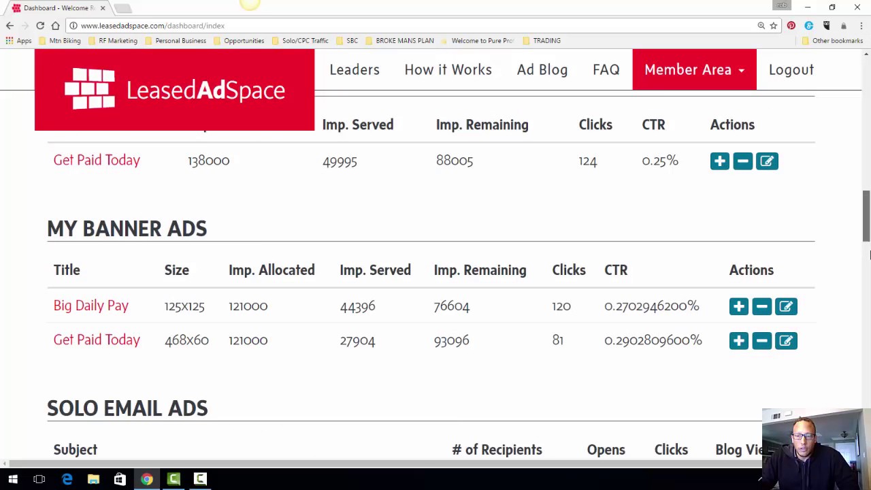
Task: Open the Ad Blog
Action: 542,69
